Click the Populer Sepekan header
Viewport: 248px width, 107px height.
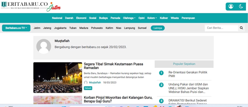(x=184, y=64)
